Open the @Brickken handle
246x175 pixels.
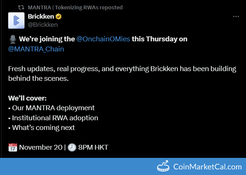(42, 25)
